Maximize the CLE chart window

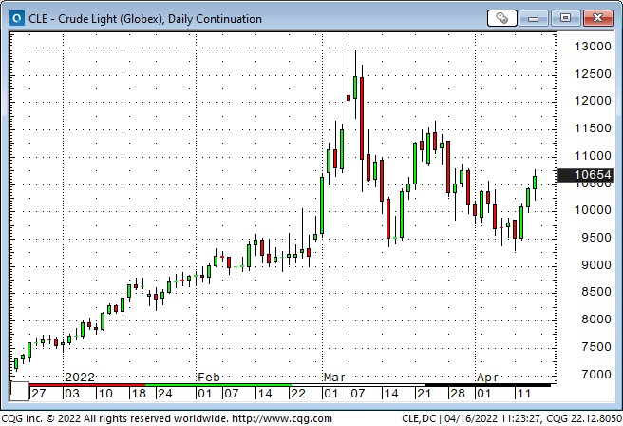click(565, 18)
